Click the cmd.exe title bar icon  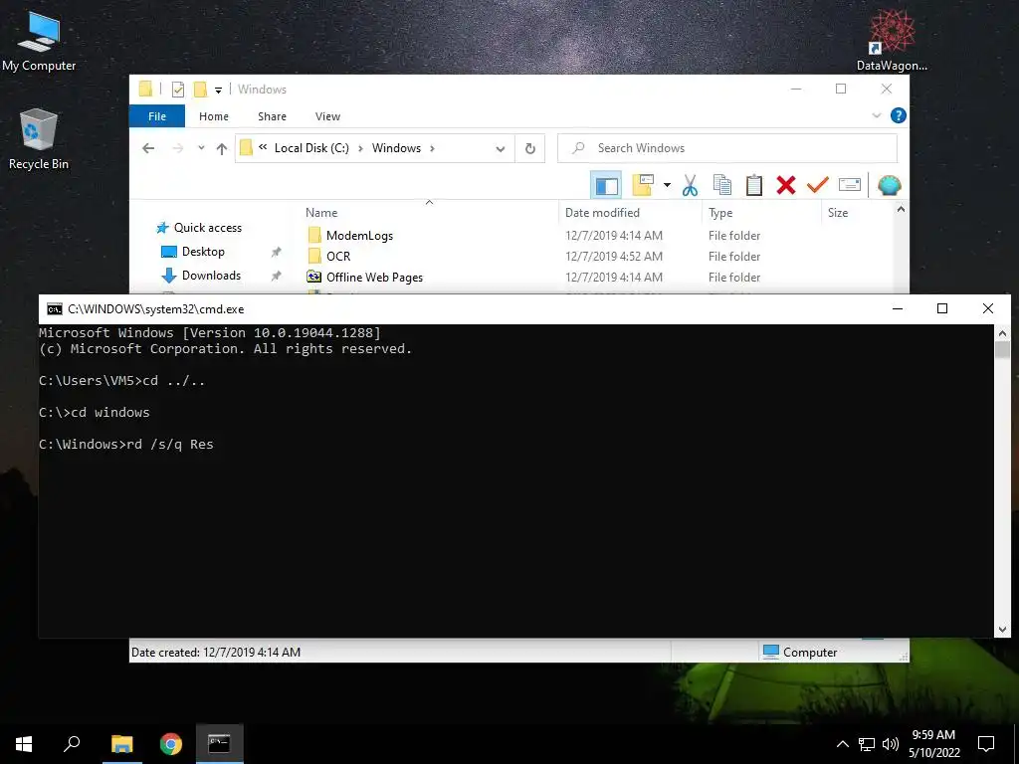click(55, 309)
